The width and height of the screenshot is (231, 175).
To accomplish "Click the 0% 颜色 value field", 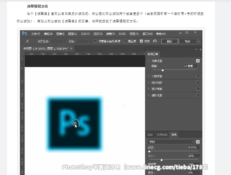I will [x=194, y=173].
